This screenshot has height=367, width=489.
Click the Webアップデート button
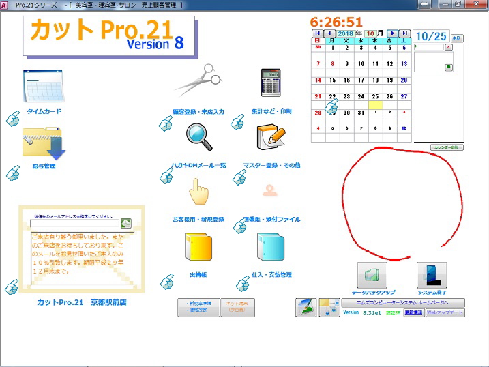[x=445, y=312]
